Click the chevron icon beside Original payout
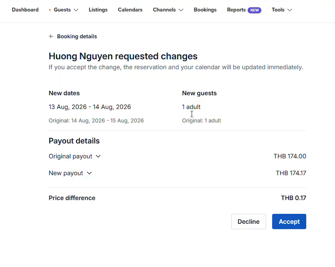This screenshot has height=267, width=335. [x=98, y=156]
